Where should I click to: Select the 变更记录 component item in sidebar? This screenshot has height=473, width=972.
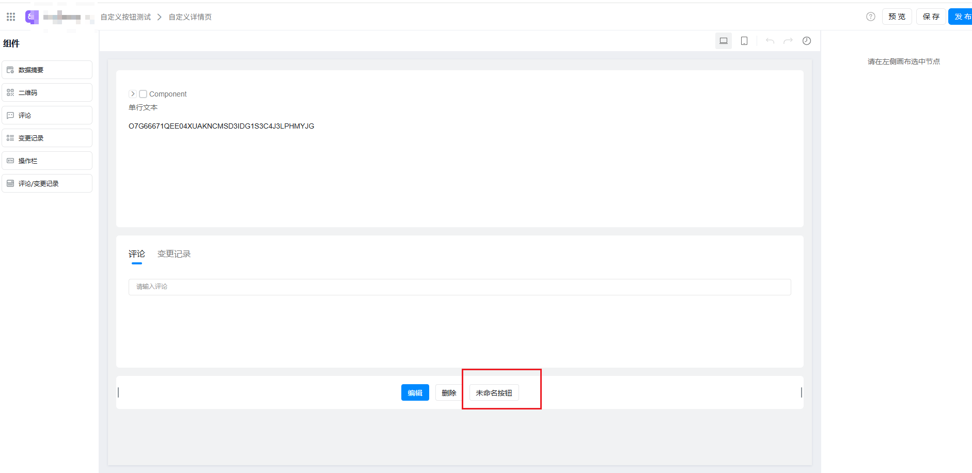[47, 138]
